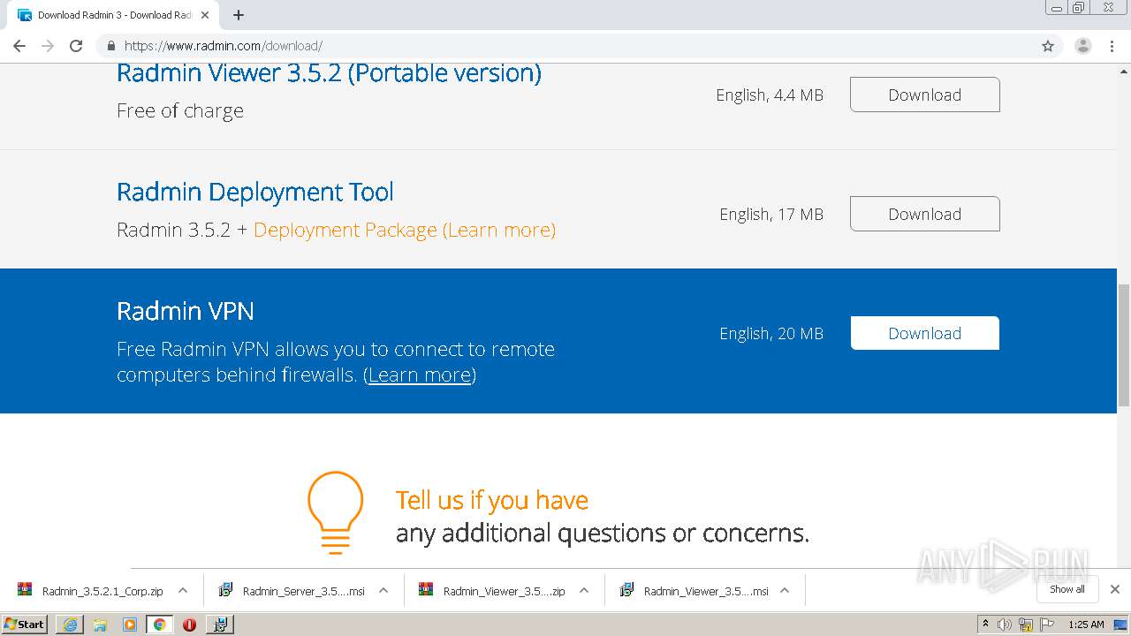The image size is (1131, 636).
Task: Click the 'English, 4.4 MB' size text
Action: click(770, 95)
